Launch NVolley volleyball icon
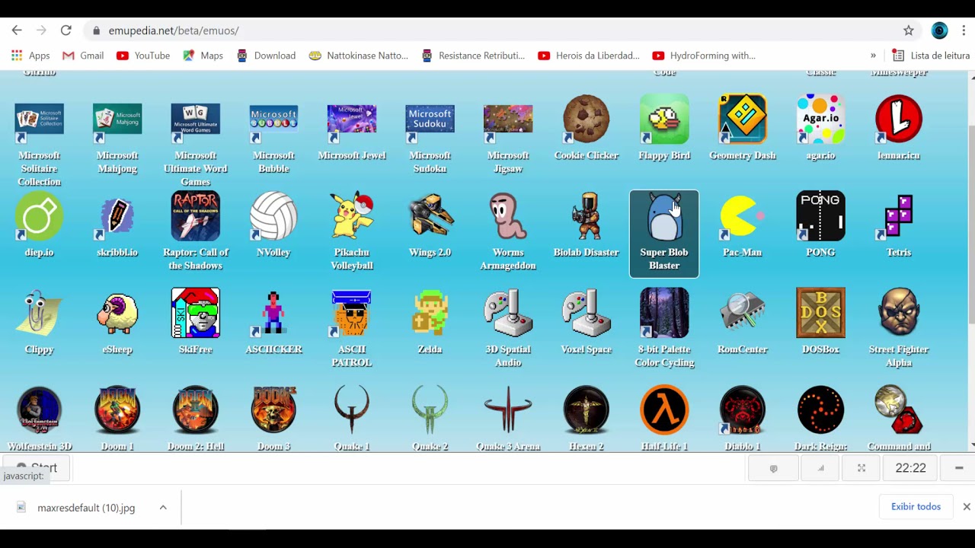The image size is (975, 548). [273, 217]
